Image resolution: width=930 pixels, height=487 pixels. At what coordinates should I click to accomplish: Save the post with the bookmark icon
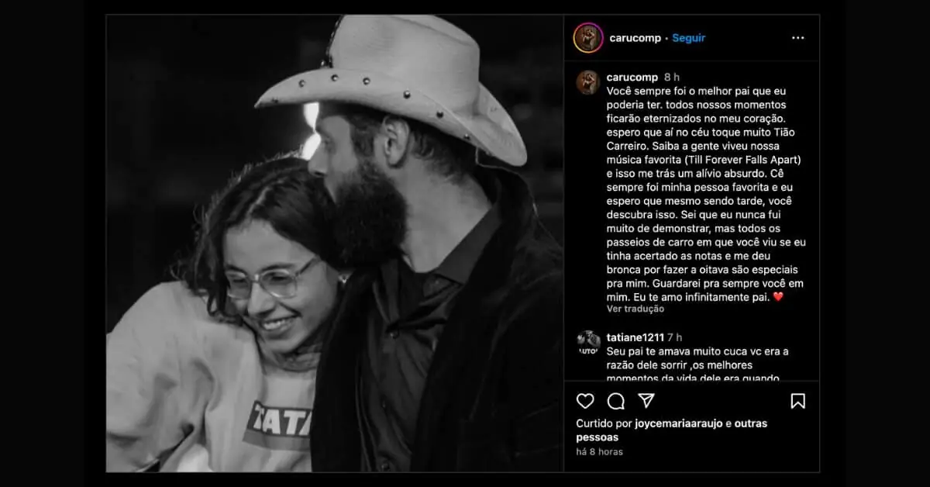797,401
